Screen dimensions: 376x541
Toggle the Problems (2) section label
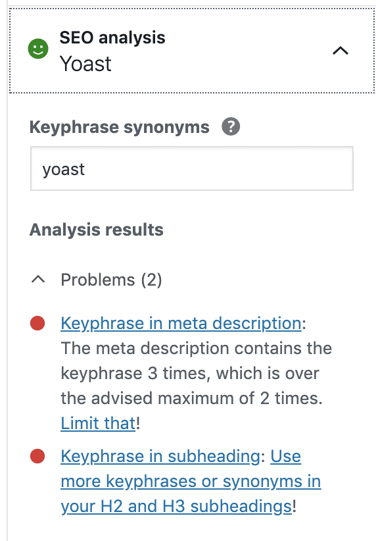pyautogui.click(x=111, y=280)
